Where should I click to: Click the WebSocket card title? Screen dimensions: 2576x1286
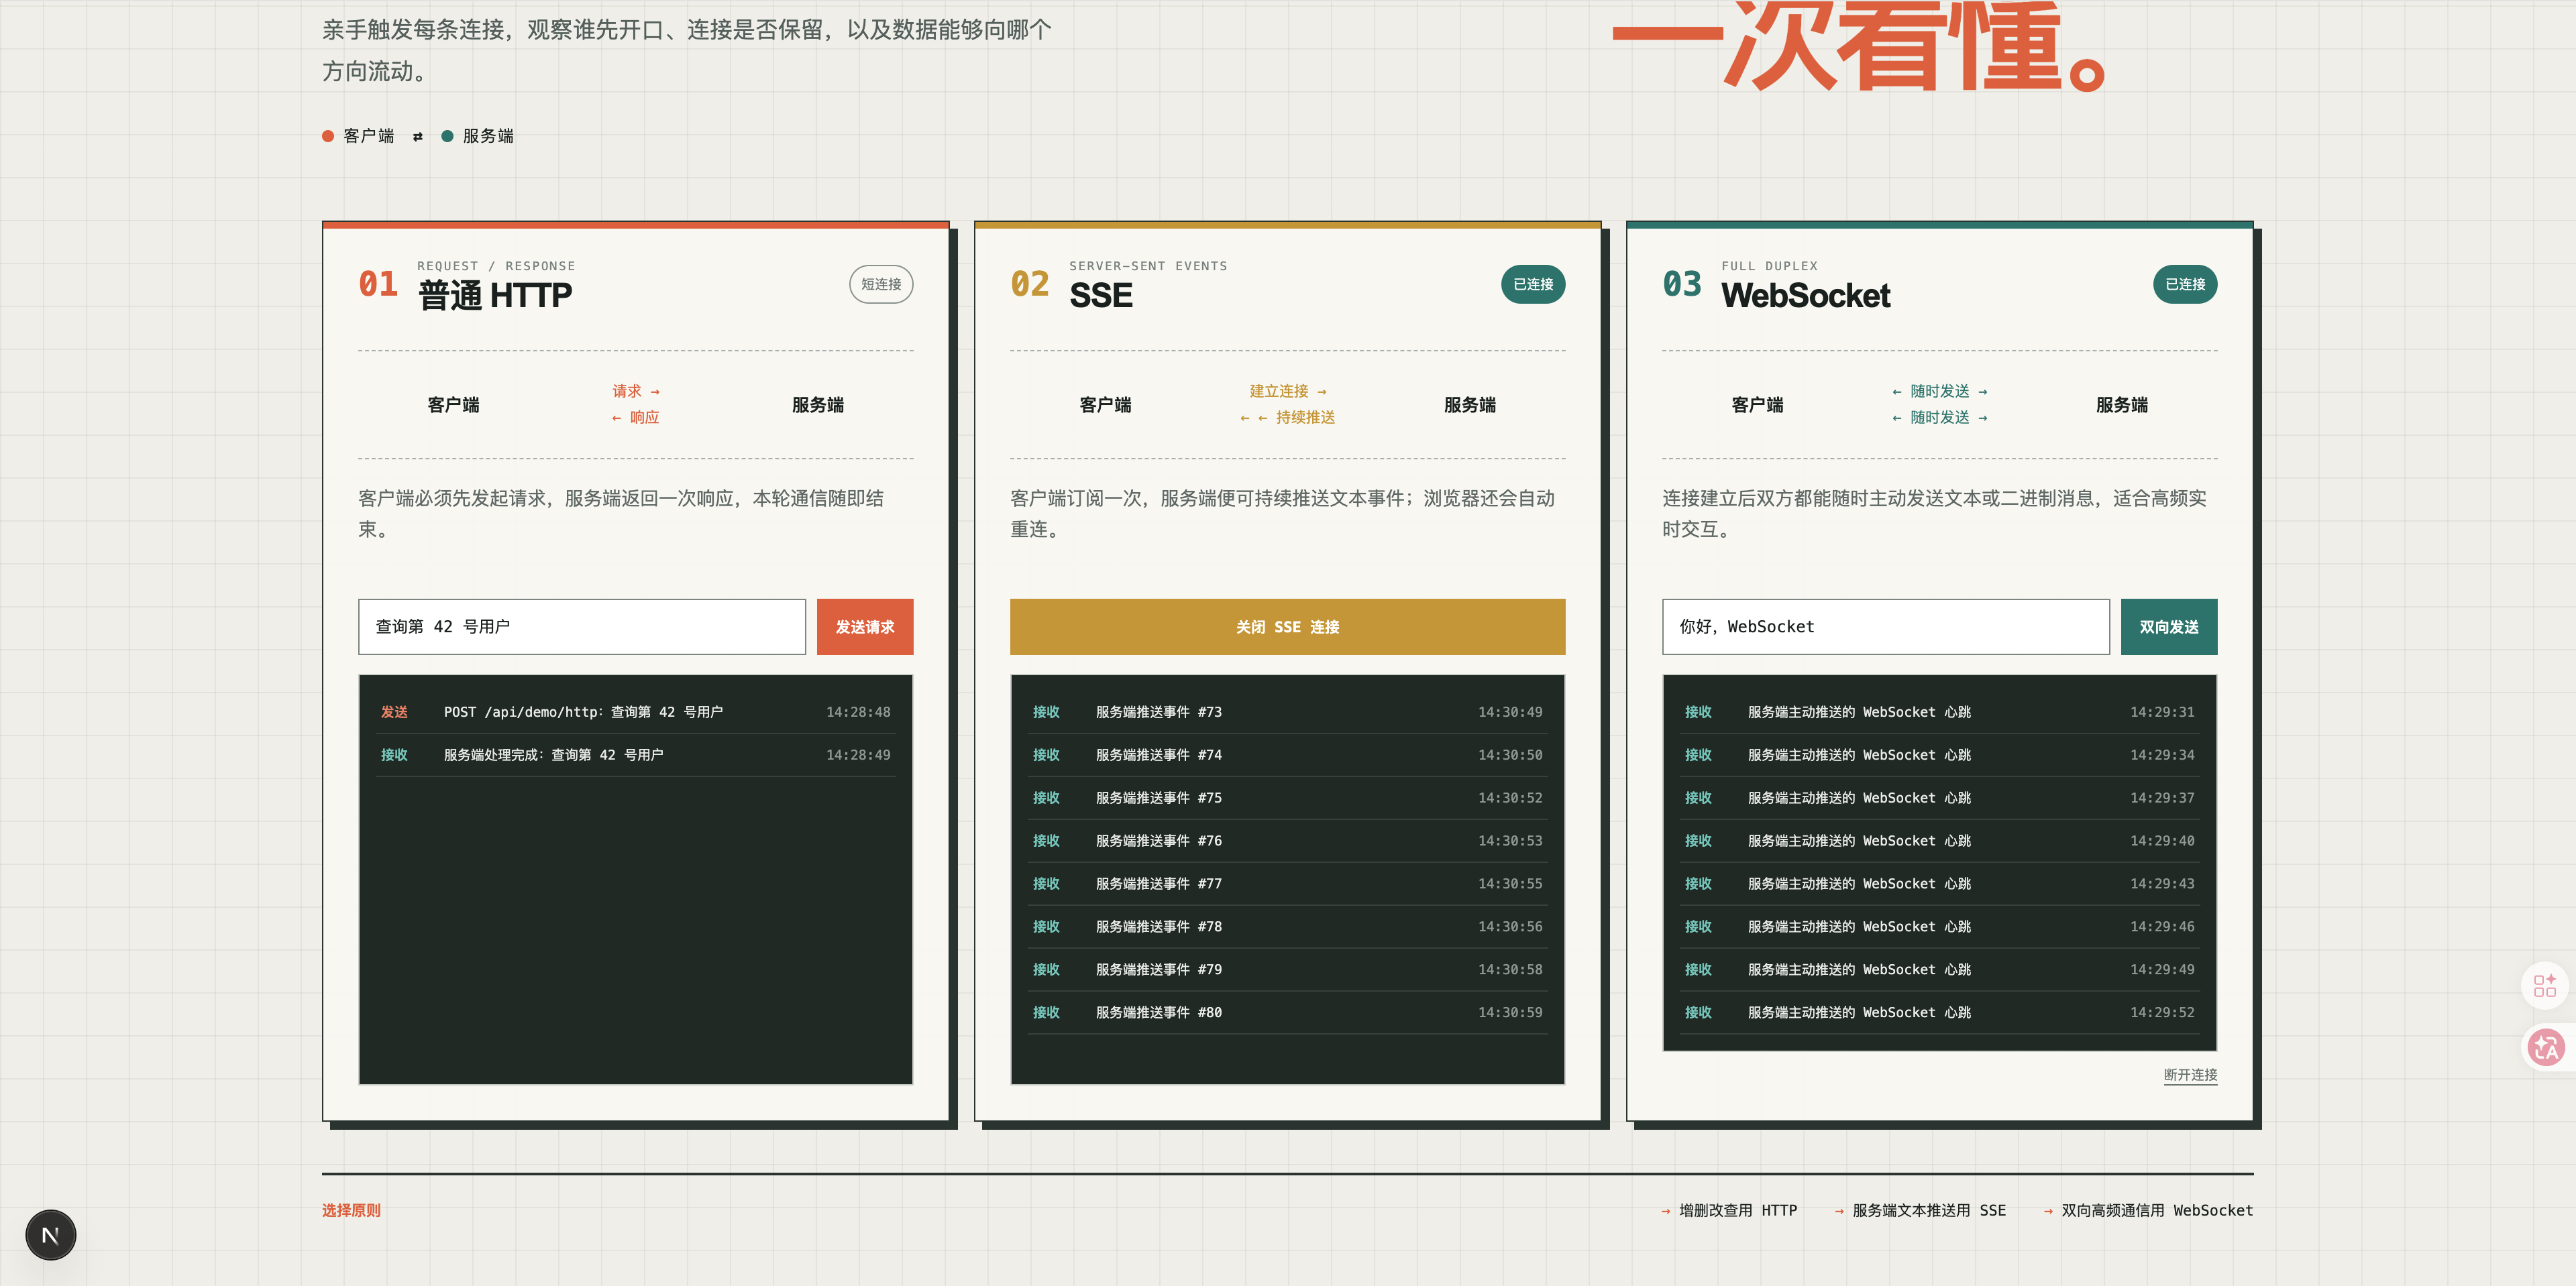tap(1805, 296)
